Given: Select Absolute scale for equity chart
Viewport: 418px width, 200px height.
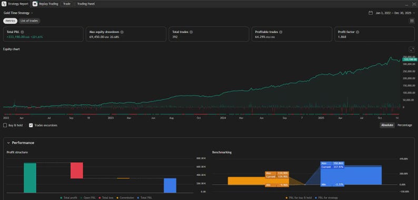Looking at the screenshot, I should (387, 125).
